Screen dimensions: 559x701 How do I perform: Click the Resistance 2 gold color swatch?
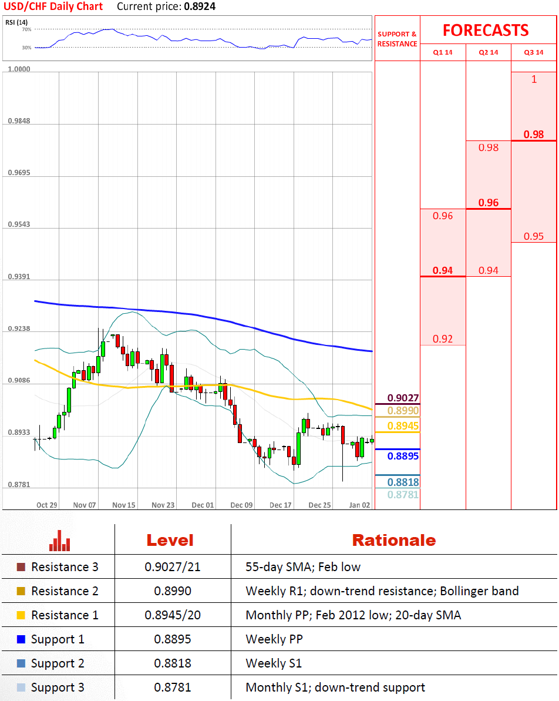(x=21, y=591)
